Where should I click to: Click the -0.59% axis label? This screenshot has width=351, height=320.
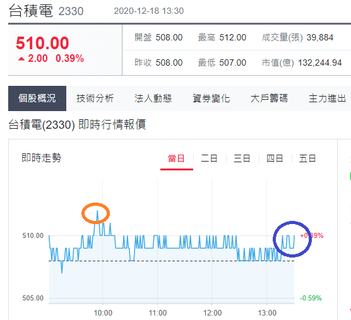(x=311, y=298)
